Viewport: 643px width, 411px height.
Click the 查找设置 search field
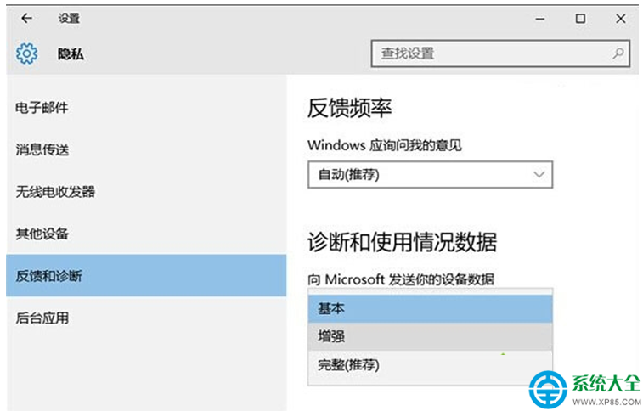500,53
